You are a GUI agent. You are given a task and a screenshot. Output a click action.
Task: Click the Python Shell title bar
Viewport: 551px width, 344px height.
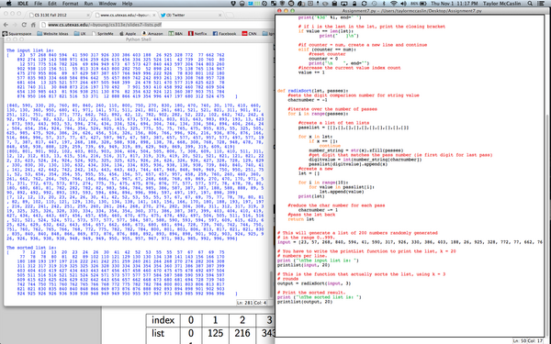click(139, 39)
